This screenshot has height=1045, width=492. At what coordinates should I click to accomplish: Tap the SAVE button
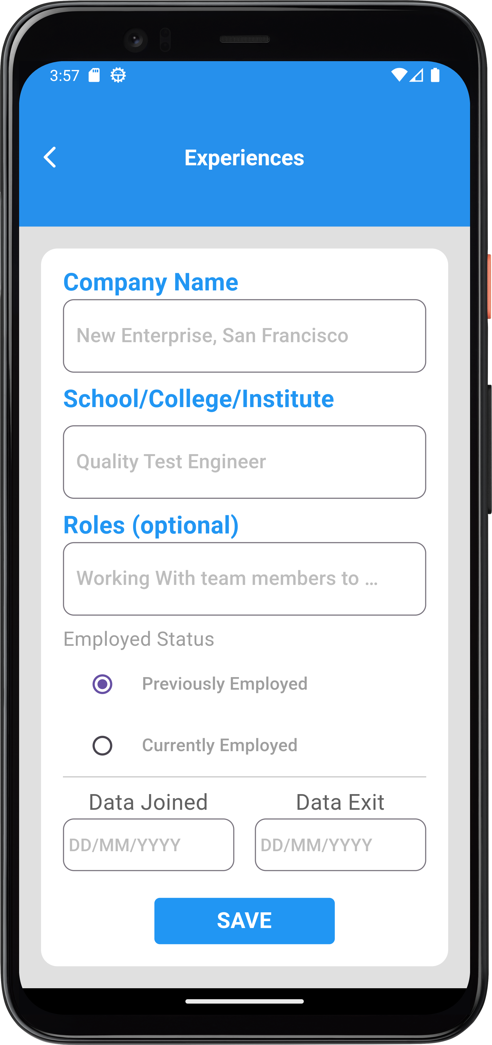click(244, 920)
